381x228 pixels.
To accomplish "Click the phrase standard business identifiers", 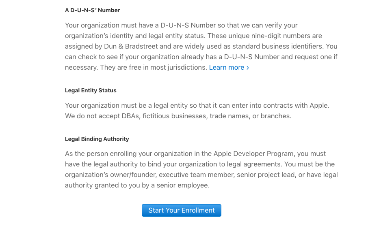I will [x=278, y=46].
